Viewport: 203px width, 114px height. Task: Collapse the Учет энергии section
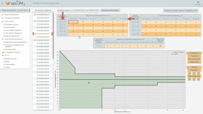[x=9, y=22]
